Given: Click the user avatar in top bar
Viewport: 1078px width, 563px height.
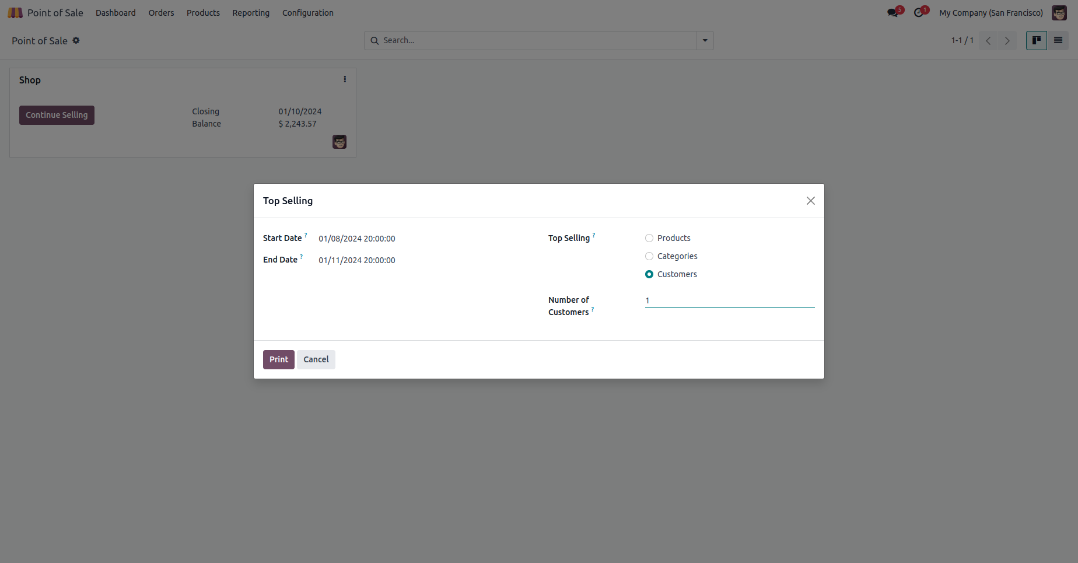Looking at the screenshot, I should [1059, 13].
